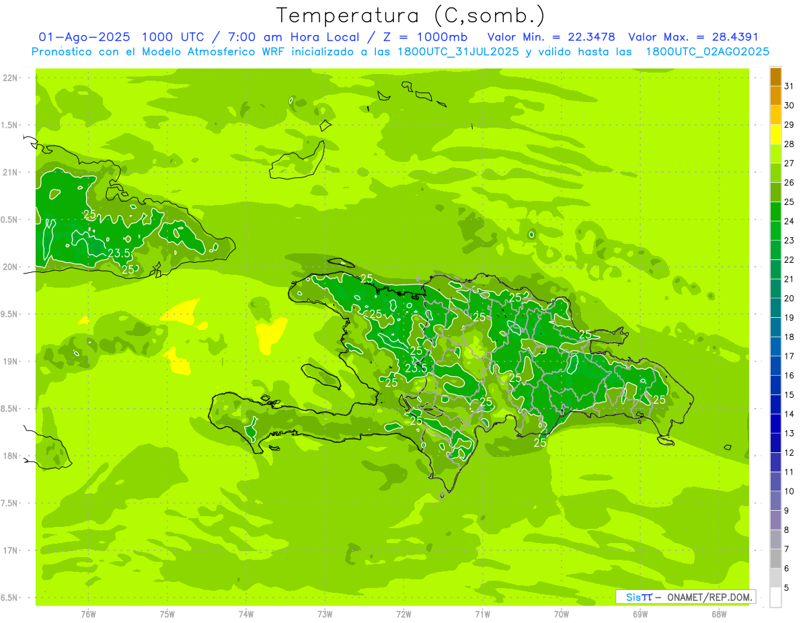Select the 'Valor Min. = 22.3478' readout

(x=551, y=37)
